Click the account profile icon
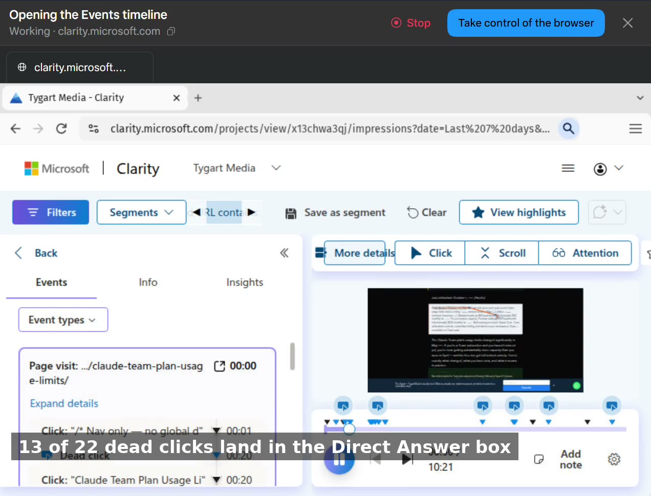The width and height of the screenshot is (651, 496). (600, 169)
